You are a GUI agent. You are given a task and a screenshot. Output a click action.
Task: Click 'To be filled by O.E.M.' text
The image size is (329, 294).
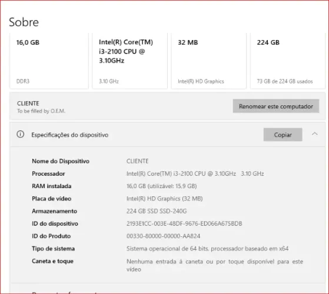coord(41,111)
